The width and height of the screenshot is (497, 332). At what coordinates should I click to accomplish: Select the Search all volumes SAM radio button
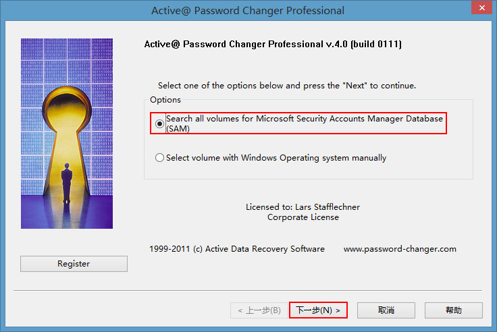(160, 123)
